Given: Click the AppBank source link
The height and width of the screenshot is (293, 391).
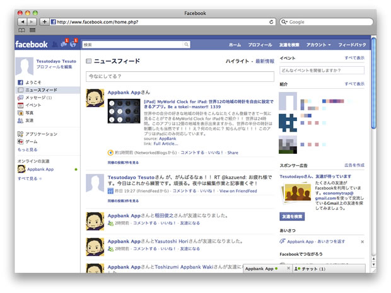Looking at the screenshot, I should [x=167, y=139].
